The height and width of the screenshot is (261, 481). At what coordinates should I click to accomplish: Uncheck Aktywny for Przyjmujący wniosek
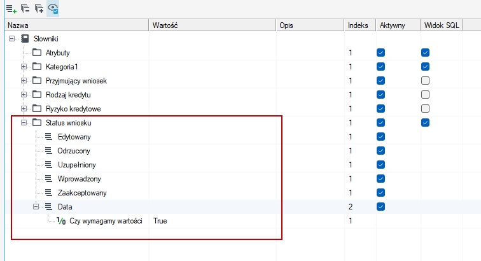(380, 81)
